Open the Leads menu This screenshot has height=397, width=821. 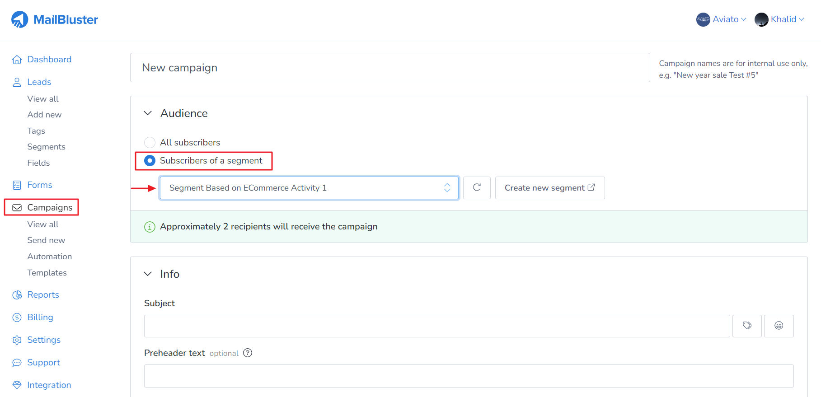click(x=39, y=82)
